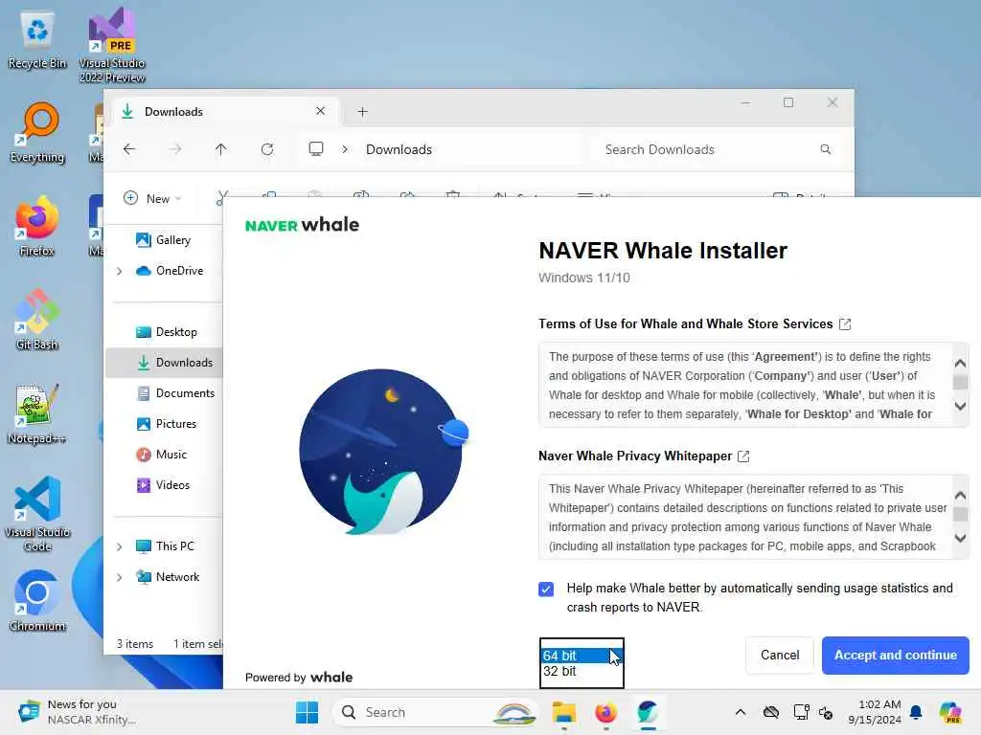
Task: Select Recycle Bin desktop icon
Action: (37, 40)
